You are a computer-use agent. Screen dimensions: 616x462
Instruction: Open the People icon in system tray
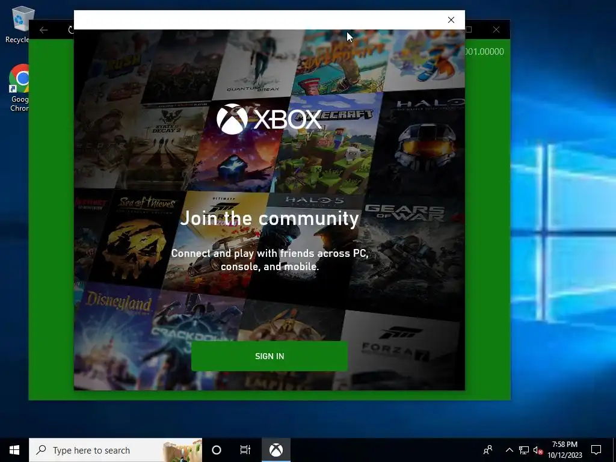tap(488, 450)
